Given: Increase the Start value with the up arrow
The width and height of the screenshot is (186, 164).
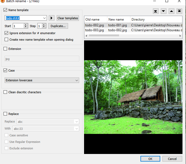Looking at the screenshot, I should (x=26, y=25).
